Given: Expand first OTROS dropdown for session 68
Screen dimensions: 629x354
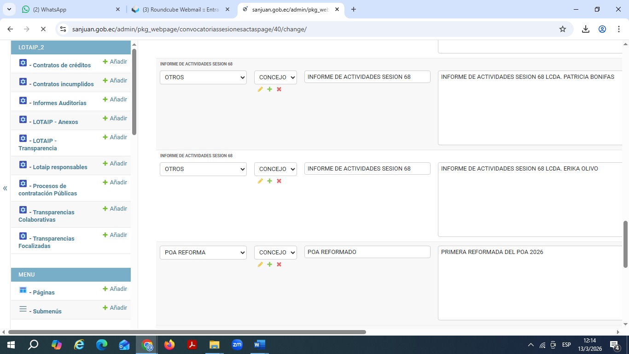Looking at the screenshot, I should 203,77.
